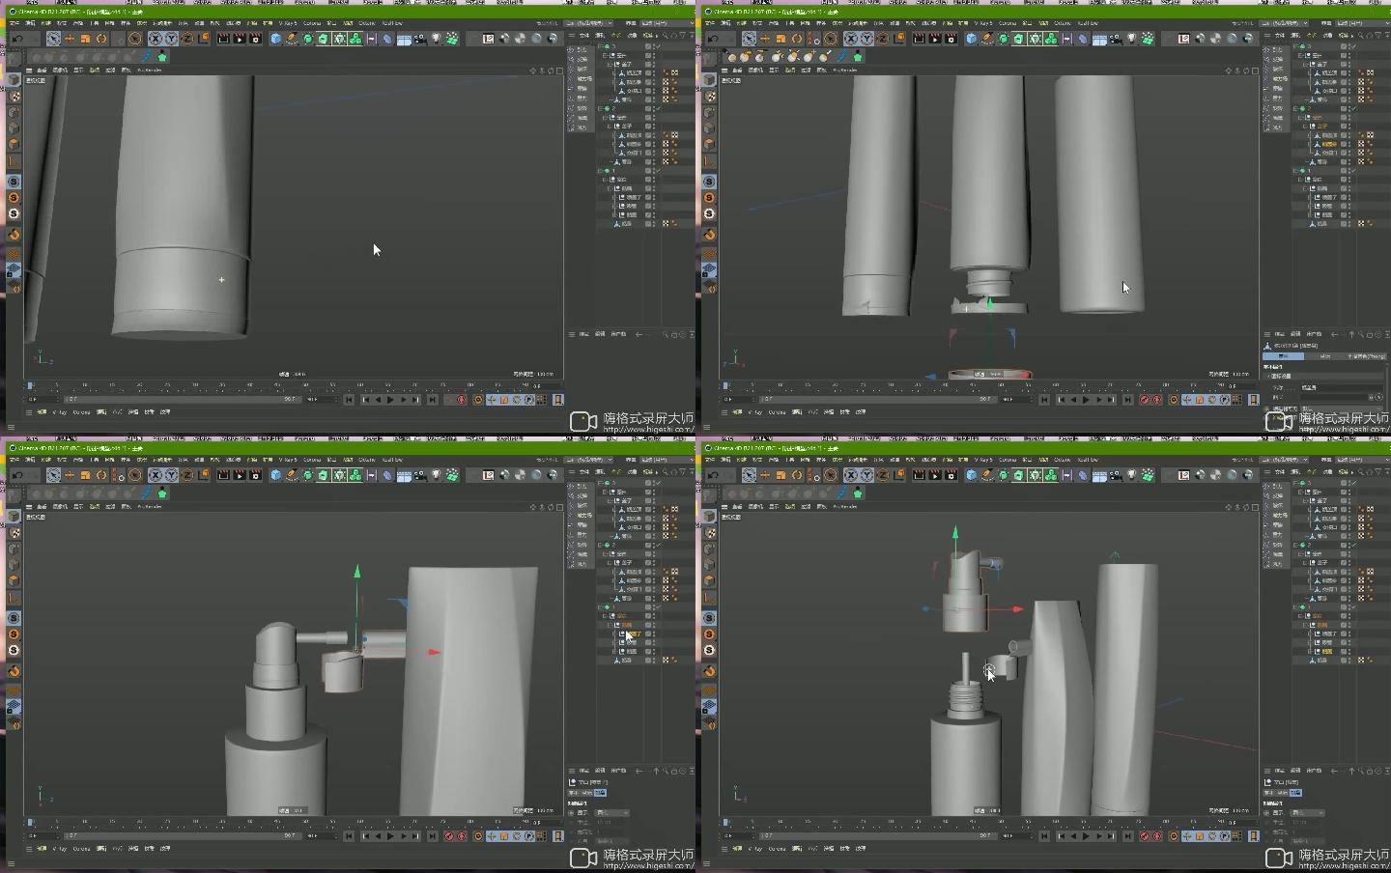Toggle X axis lock in tube-bottom close-up window

(x=156, y=39)
